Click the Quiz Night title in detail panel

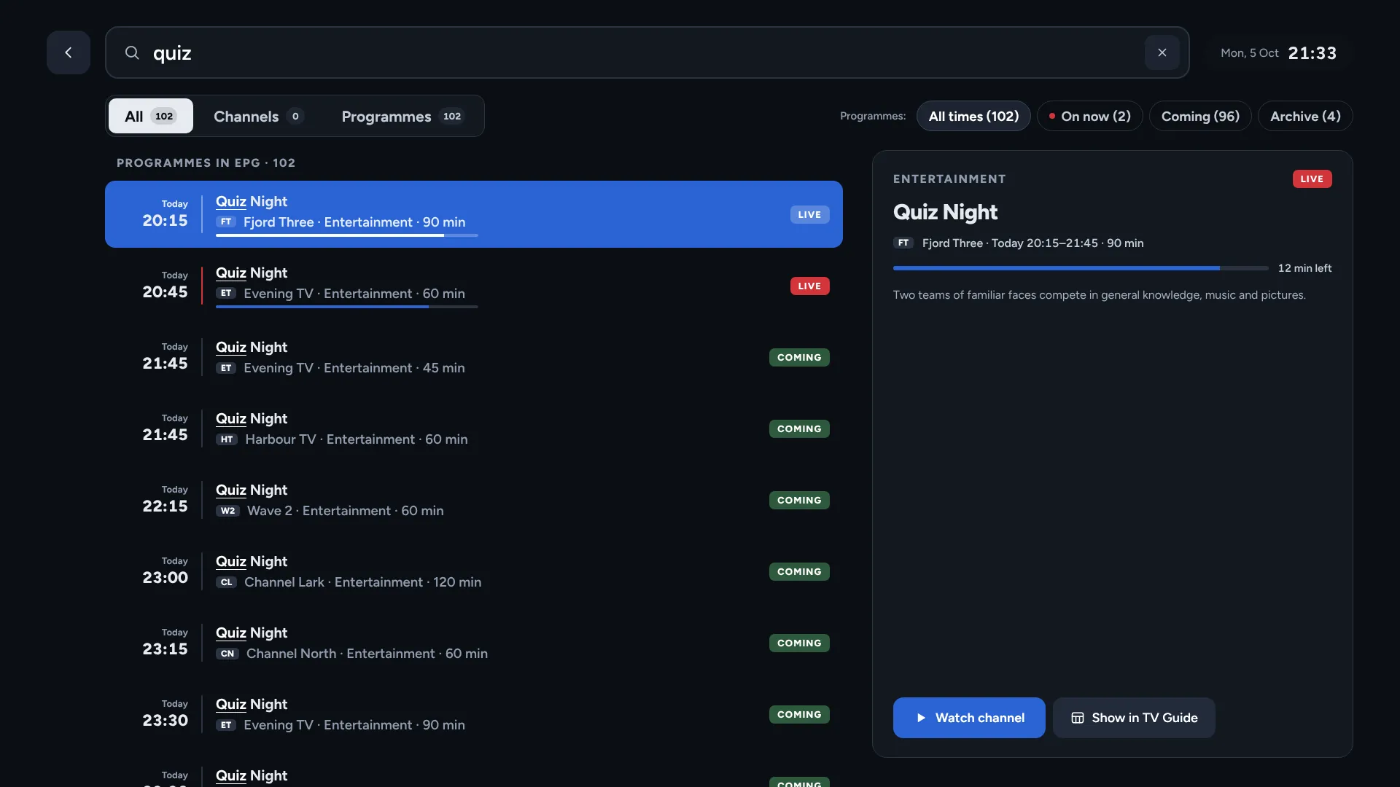(x=945, y=212)
